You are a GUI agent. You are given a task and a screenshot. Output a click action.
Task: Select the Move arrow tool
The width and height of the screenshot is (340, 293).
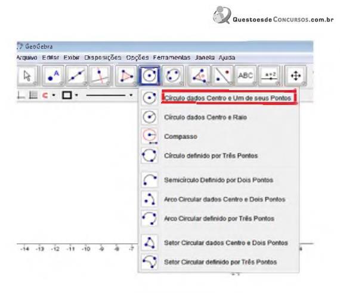pyautogui.click(x=27, y=76)
